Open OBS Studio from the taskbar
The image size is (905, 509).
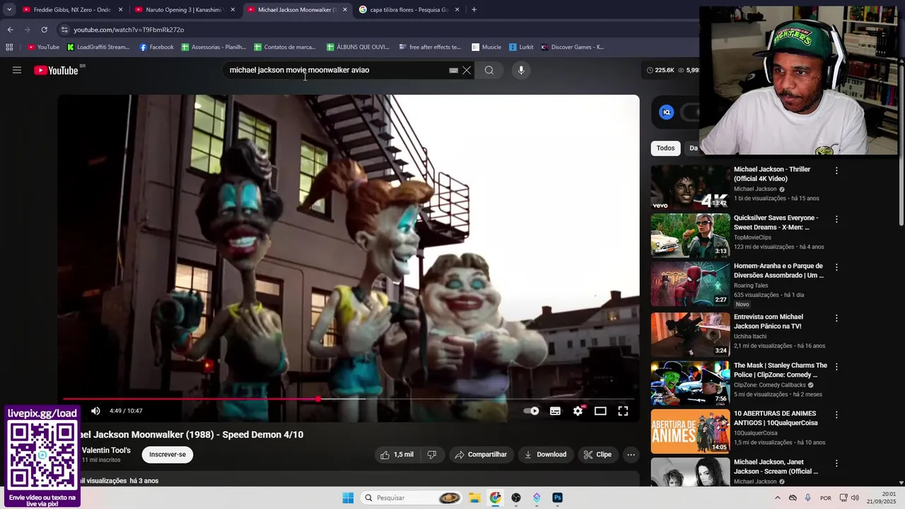point(516,498)
